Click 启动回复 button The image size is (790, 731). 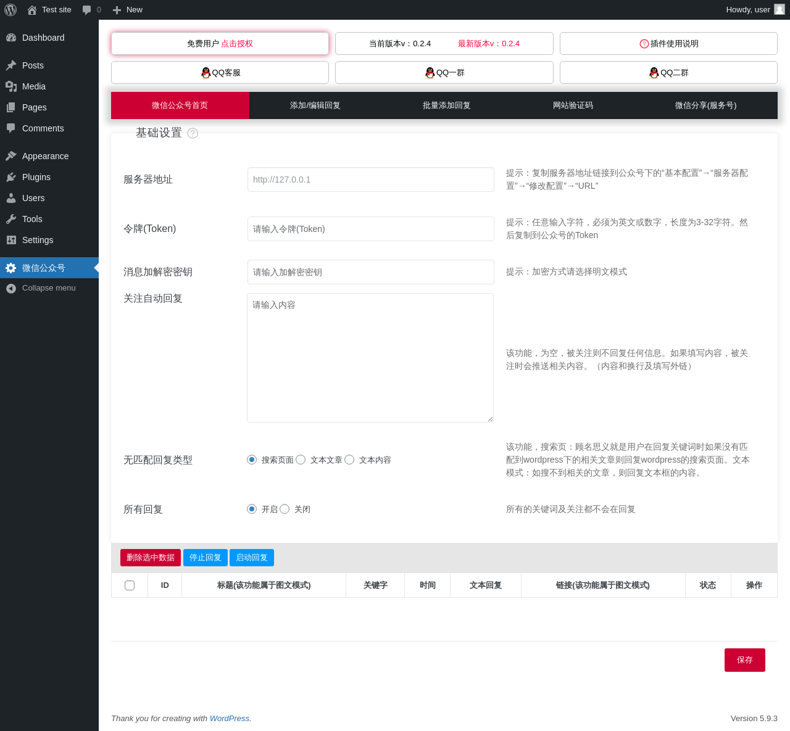click(x=252, y=558)
